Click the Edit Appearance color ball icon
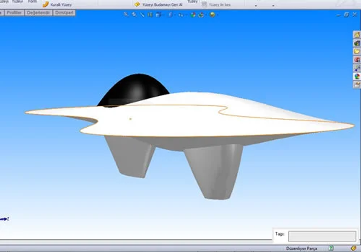The image size is (361, 252). (193, 15)
